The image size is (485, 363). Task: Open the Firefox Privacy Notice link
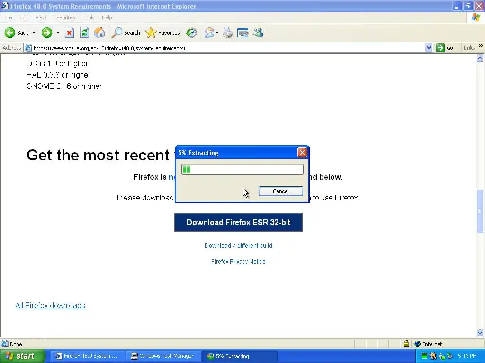coord(238,262)
